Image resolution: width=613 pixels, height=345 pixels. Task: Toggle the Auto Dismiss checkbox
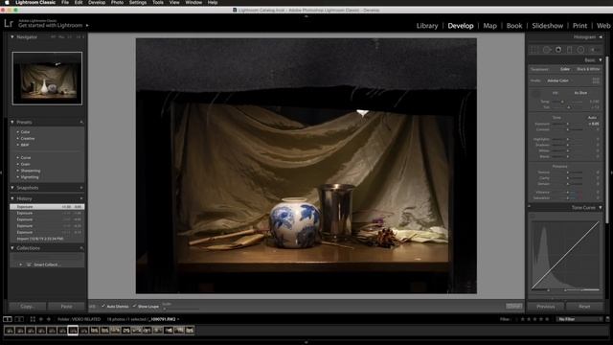tap(103, 306)
